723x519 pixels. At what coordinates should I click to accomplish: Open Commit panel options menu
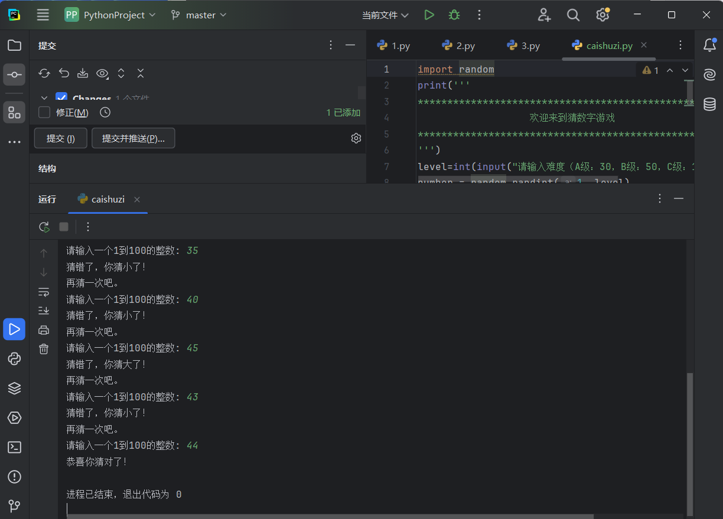[331, 45]
